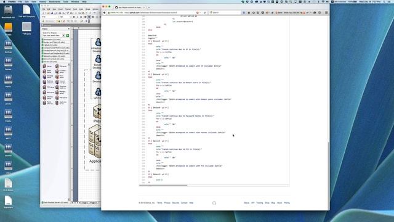
Task: Click the Visio stencil vertical scrollbar
Action: pyautogui.click(x=69, y=131)
